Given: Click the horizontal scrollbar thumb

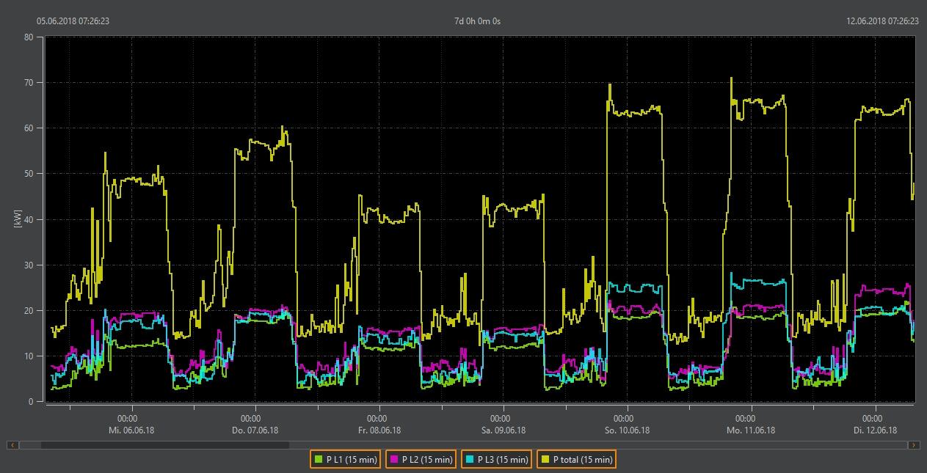Looking at the screenshot, I should point(164,445).
